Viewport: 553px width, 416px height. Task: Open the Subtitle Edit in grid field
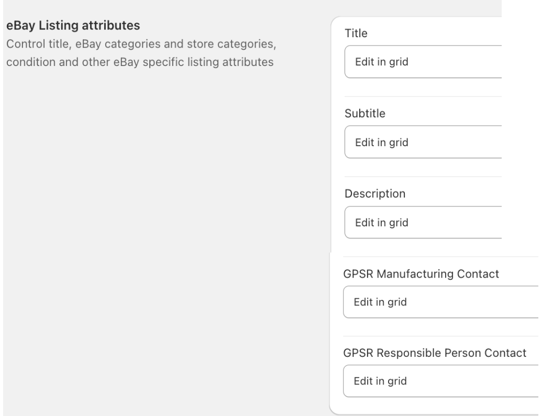[x=423, y=142]
